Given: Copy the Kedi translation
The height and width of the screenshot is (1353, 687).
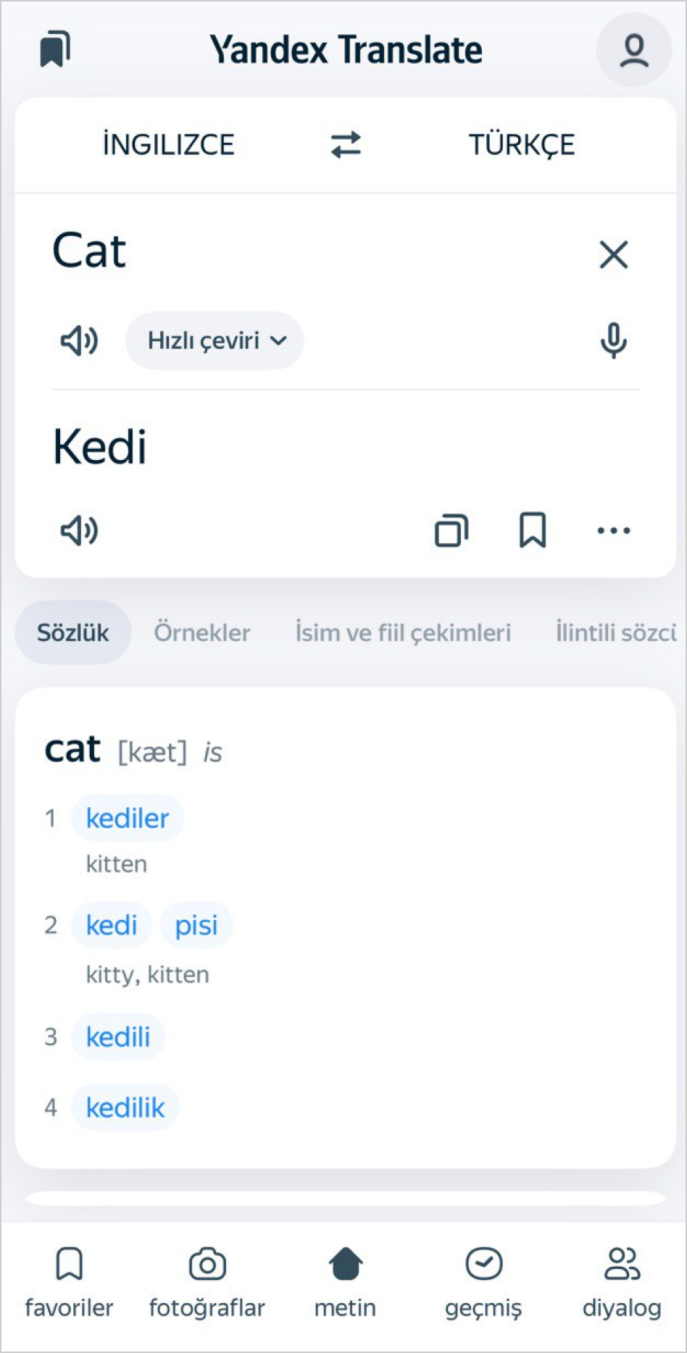Looking at the screenshot, I should 451,530.
